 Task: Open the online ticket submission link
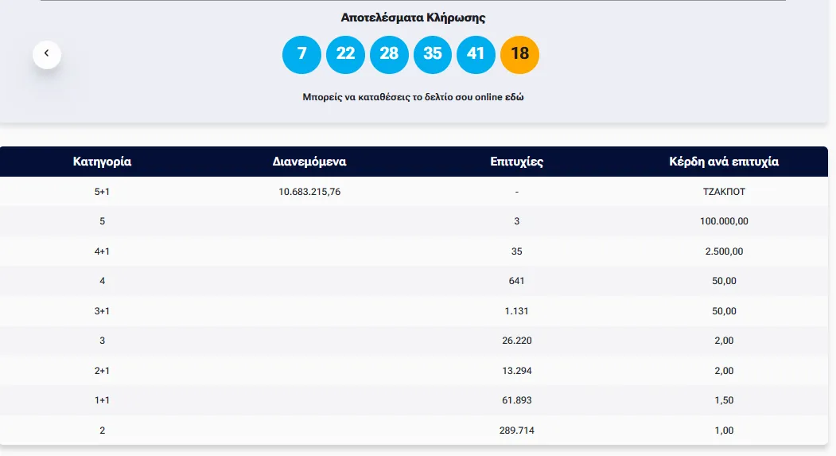coord(413,97)
